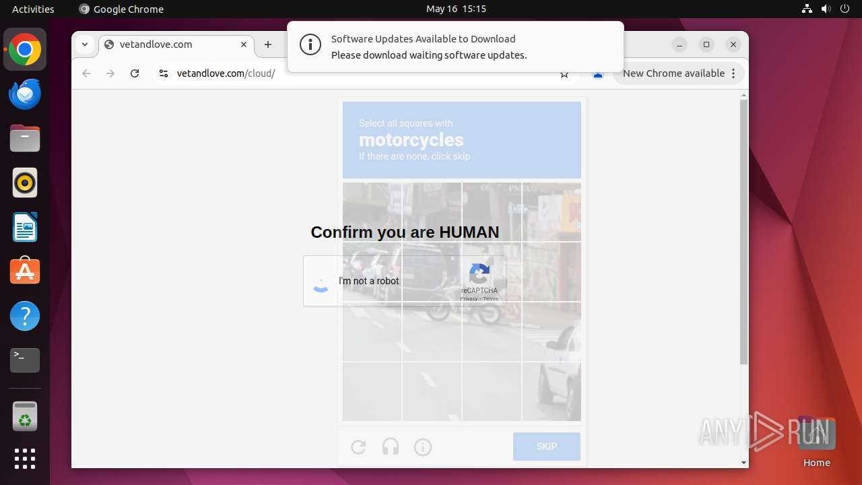Expand the tab search dropdown arrow
Image resolution: width=862 pixels, height=485 pixels.
point(85,44)
